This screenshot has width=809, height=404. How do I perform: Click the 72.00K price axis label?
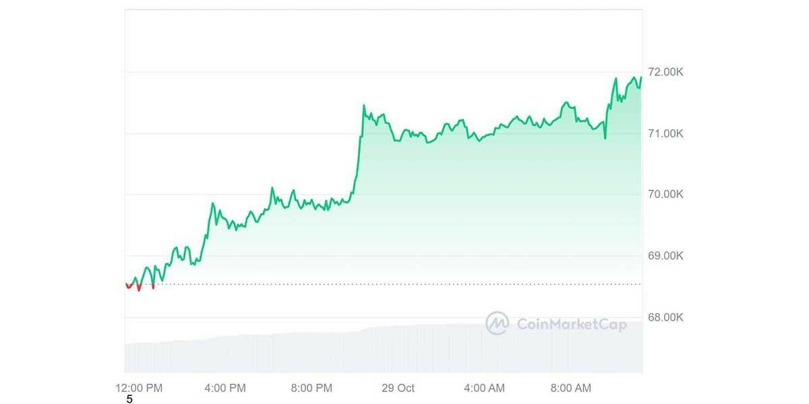665,72
